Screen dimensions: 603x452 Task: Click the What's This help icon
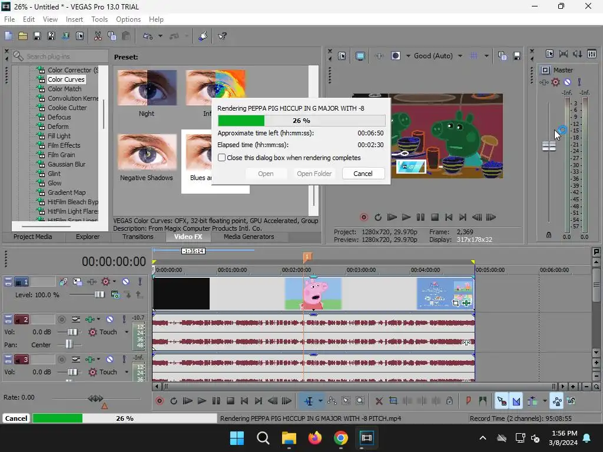tap(222, 36)
